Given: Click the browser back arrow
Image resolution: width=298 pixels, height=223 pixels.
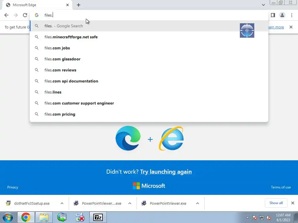Looking at the screenshot, I should pos(6,15).
